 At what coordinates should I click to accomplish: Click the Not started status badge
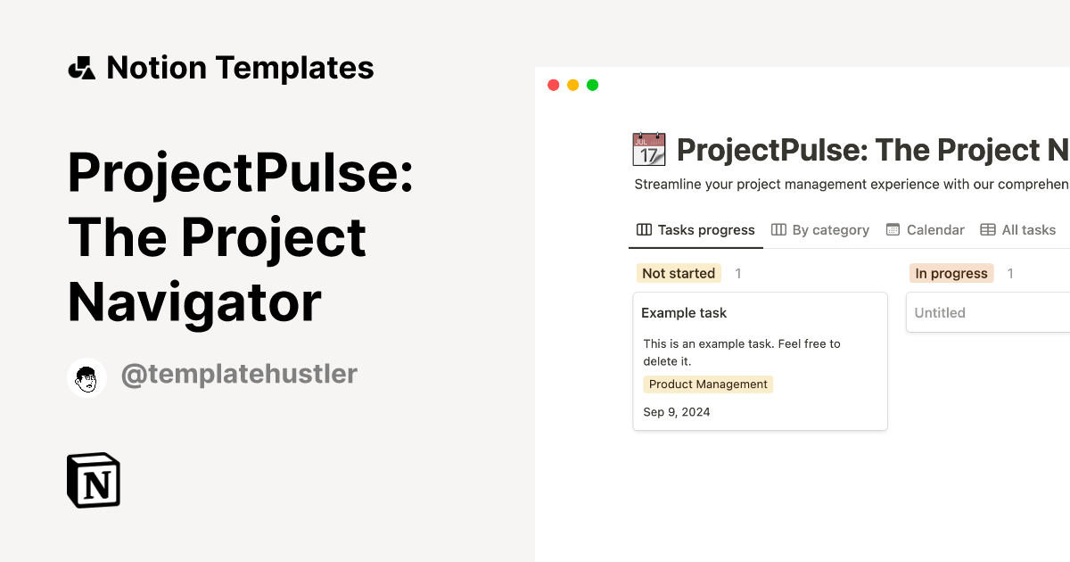click(679, 273)
